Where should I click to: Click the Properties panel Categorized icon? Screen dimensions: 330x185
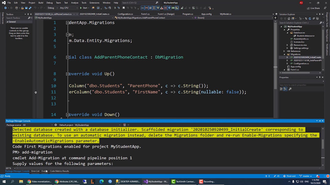coord(281,89)
